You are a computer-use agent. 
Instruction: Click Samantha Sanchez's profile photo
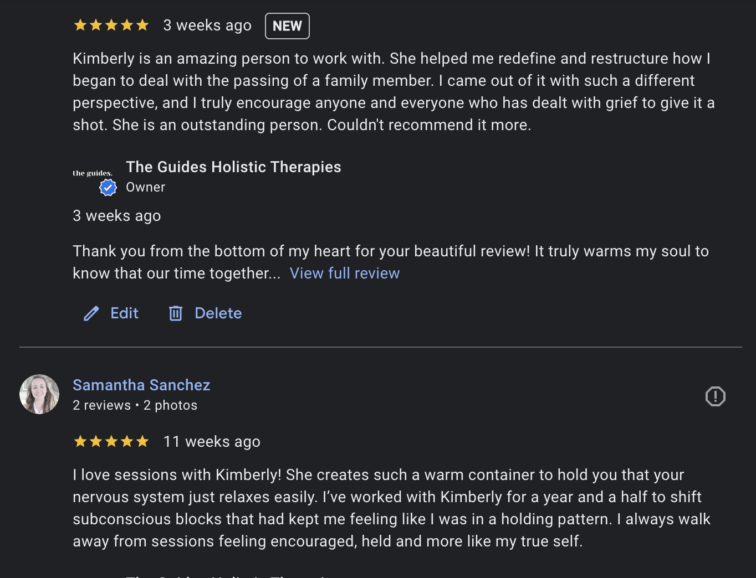click(39, 394)
